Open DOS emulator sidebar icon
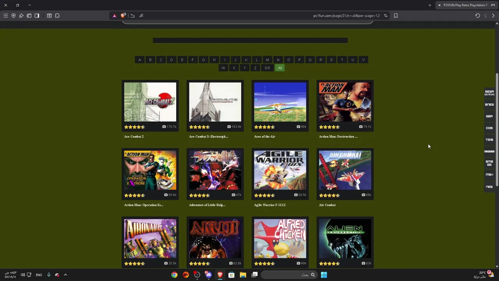499x281 pixels. [x=489, y=128]
